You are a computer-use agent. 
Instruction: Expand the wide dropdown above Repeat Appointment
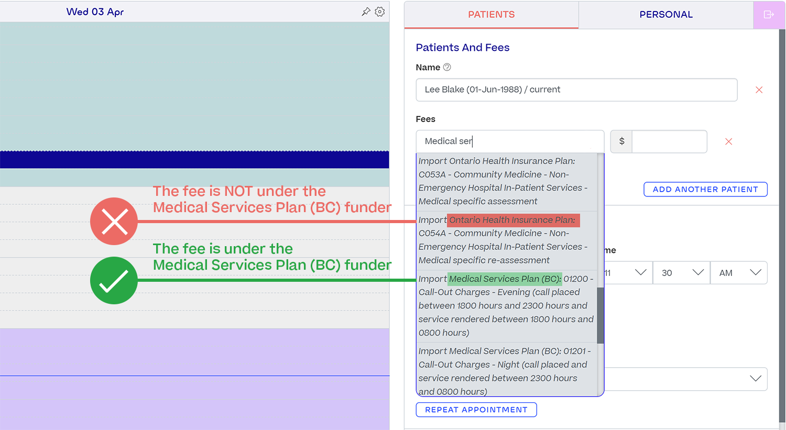[686, 379]
